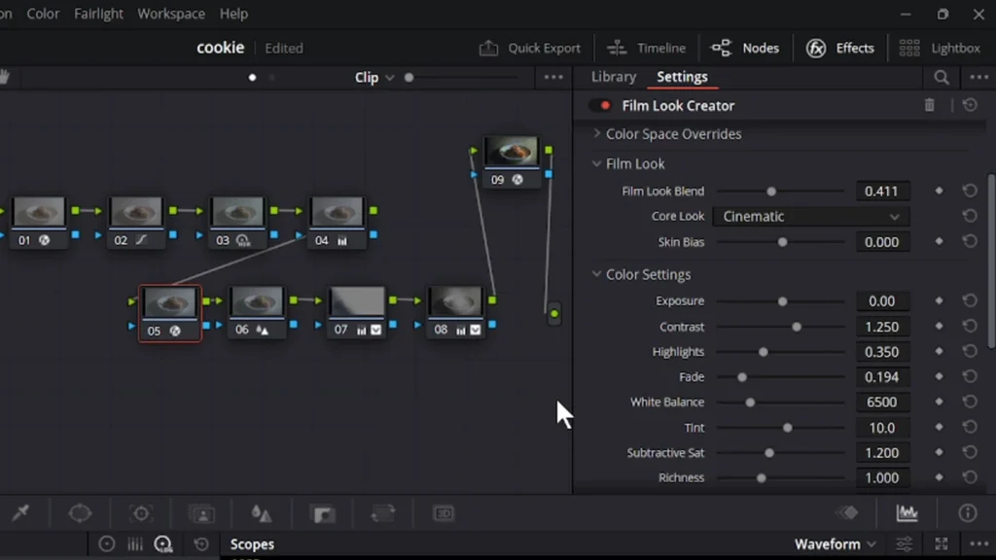Screen dimensions: 996x560
Task: Toggle keyframe for Film Look Blend
Action: pos(939,192)
